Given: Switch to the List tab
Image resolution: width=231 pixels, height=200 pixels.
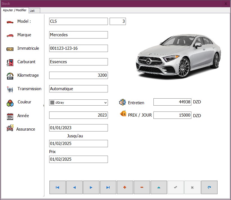Looking at the screenshot, I should 35,11.
